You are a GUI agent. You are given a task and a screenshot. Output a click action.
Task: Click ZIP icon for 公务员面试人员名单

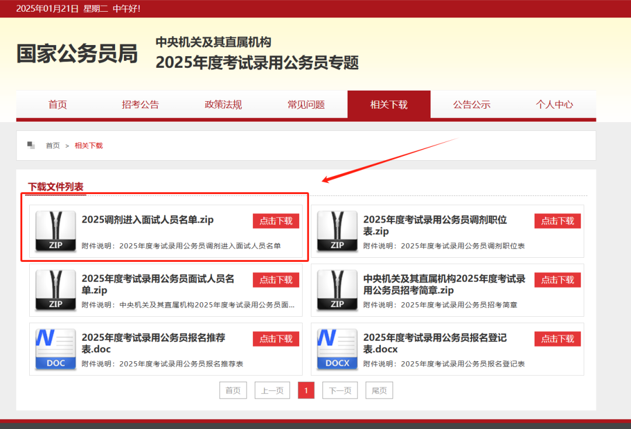pyautogui.click(x=56, y=290)
